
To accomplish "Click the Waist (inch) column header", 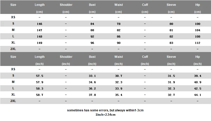I will click(119, 60).
